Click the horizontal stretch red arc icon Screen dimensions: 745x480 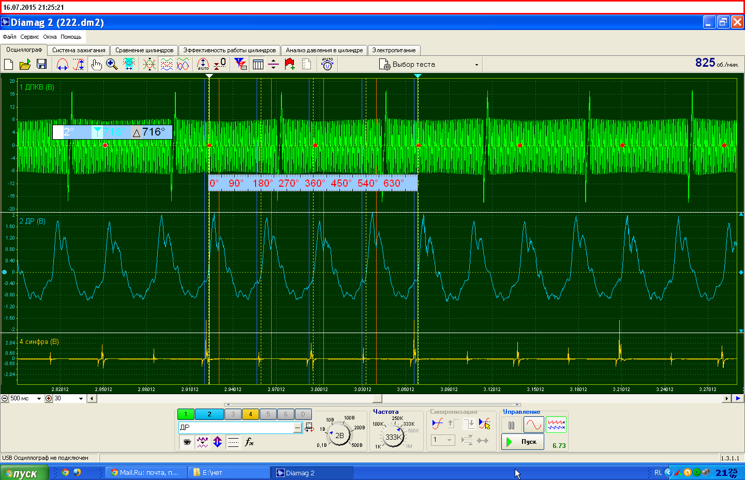[62, 64]
